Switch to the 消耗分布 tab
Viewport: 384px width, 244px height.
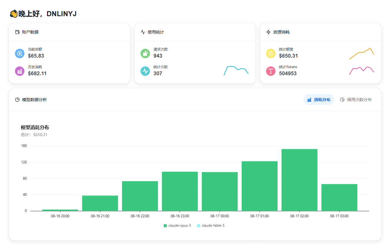point(319,100)
